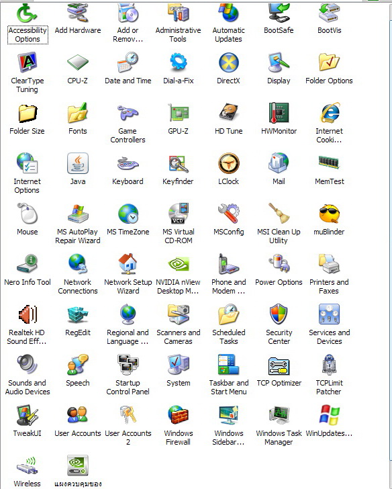Open the LClock icon

(229, 163)
